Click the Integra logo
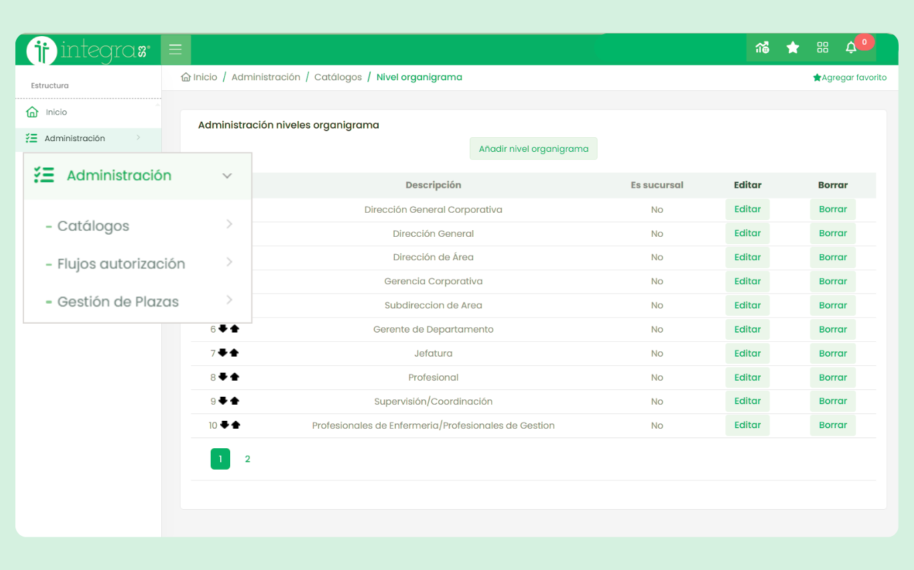 point(88,50)
